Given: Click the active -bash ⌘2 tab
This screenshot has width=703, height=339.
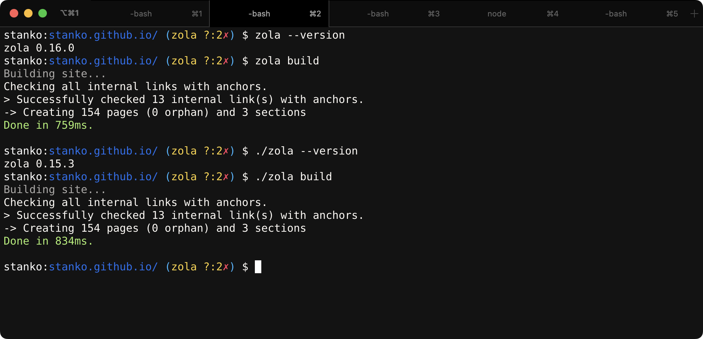Looking at the screenshot, I should click(259, 14).
